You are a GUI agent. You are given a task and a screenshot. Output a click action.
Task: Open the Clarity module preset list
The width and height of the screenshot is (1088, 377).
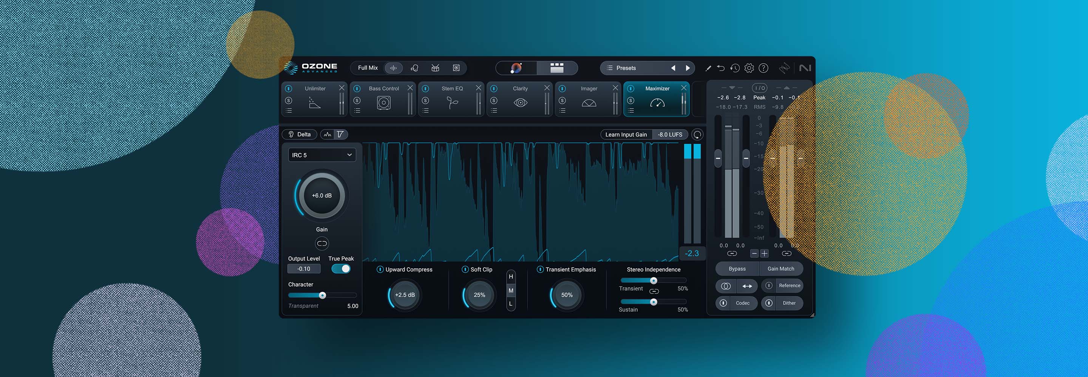click(494, 110)
